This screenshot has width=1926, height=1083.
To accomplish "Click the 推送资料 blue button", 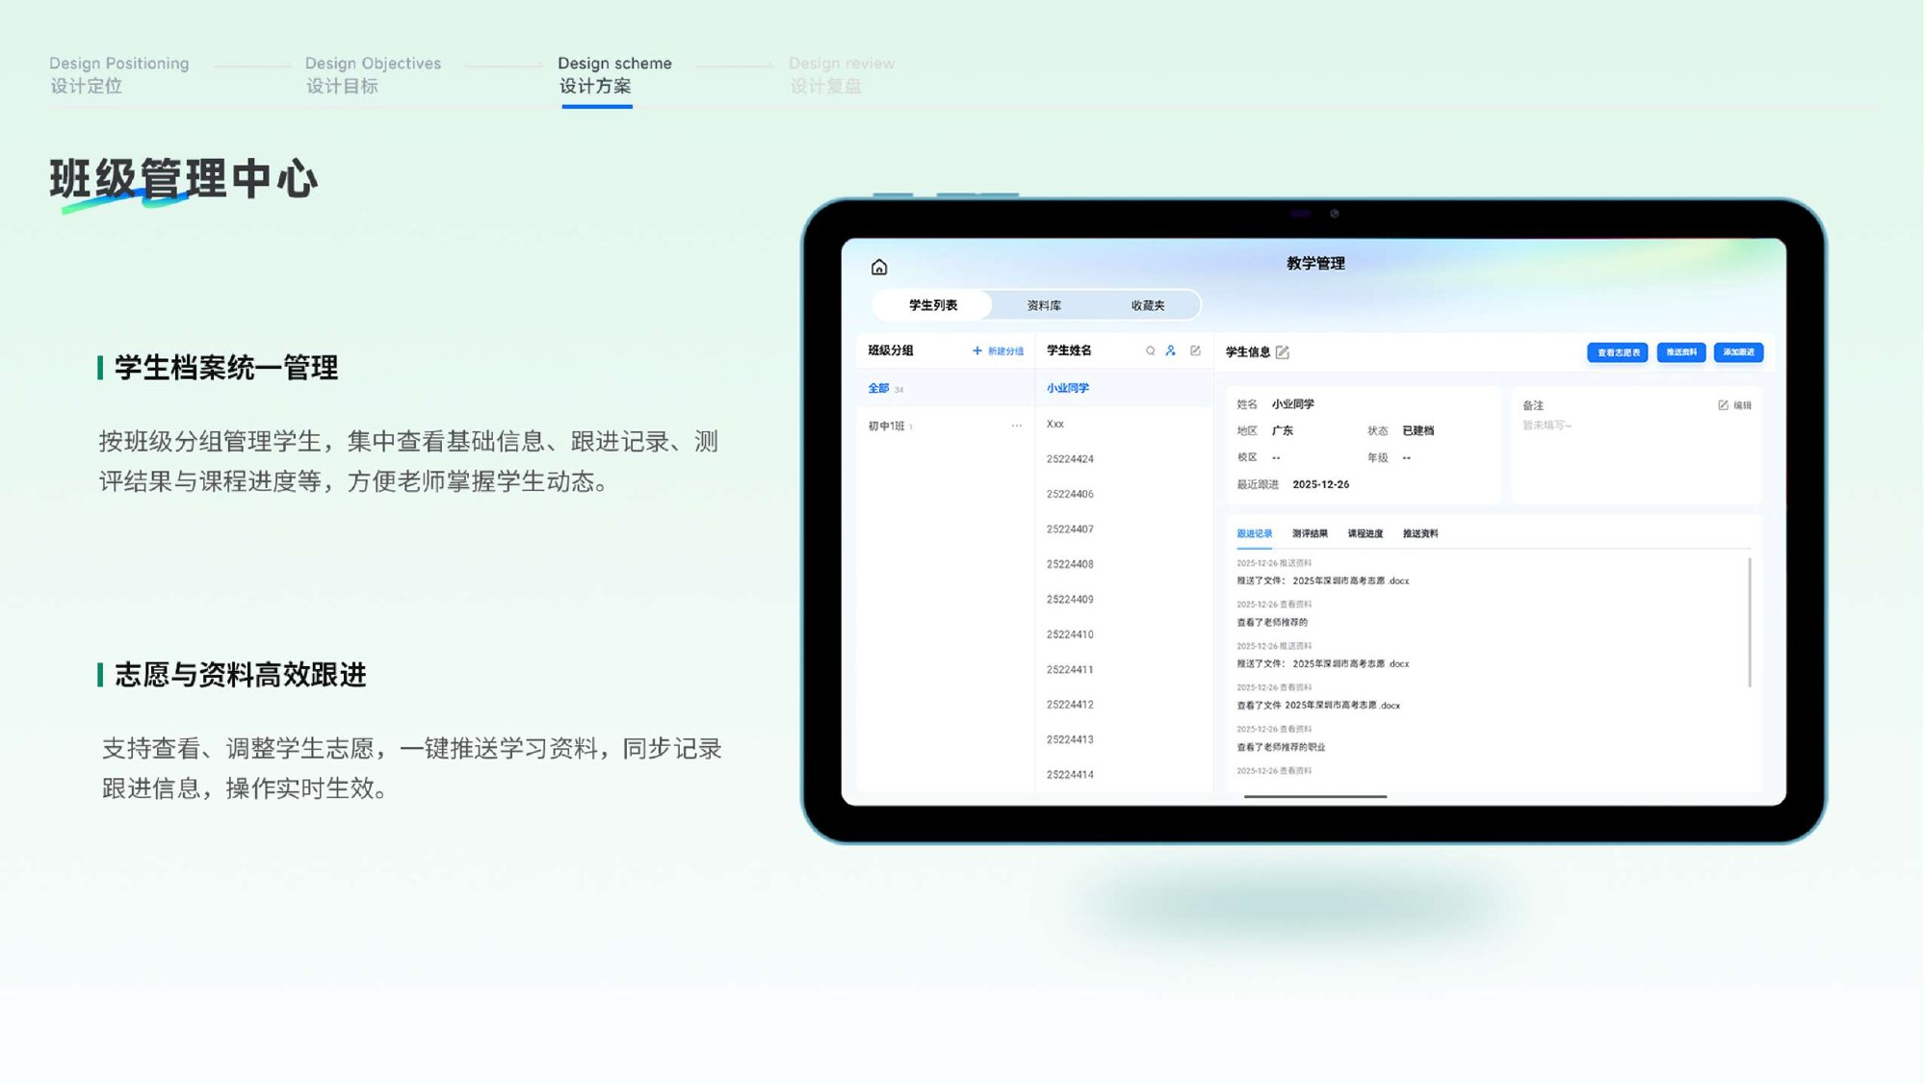I will tap(1681, 352).
